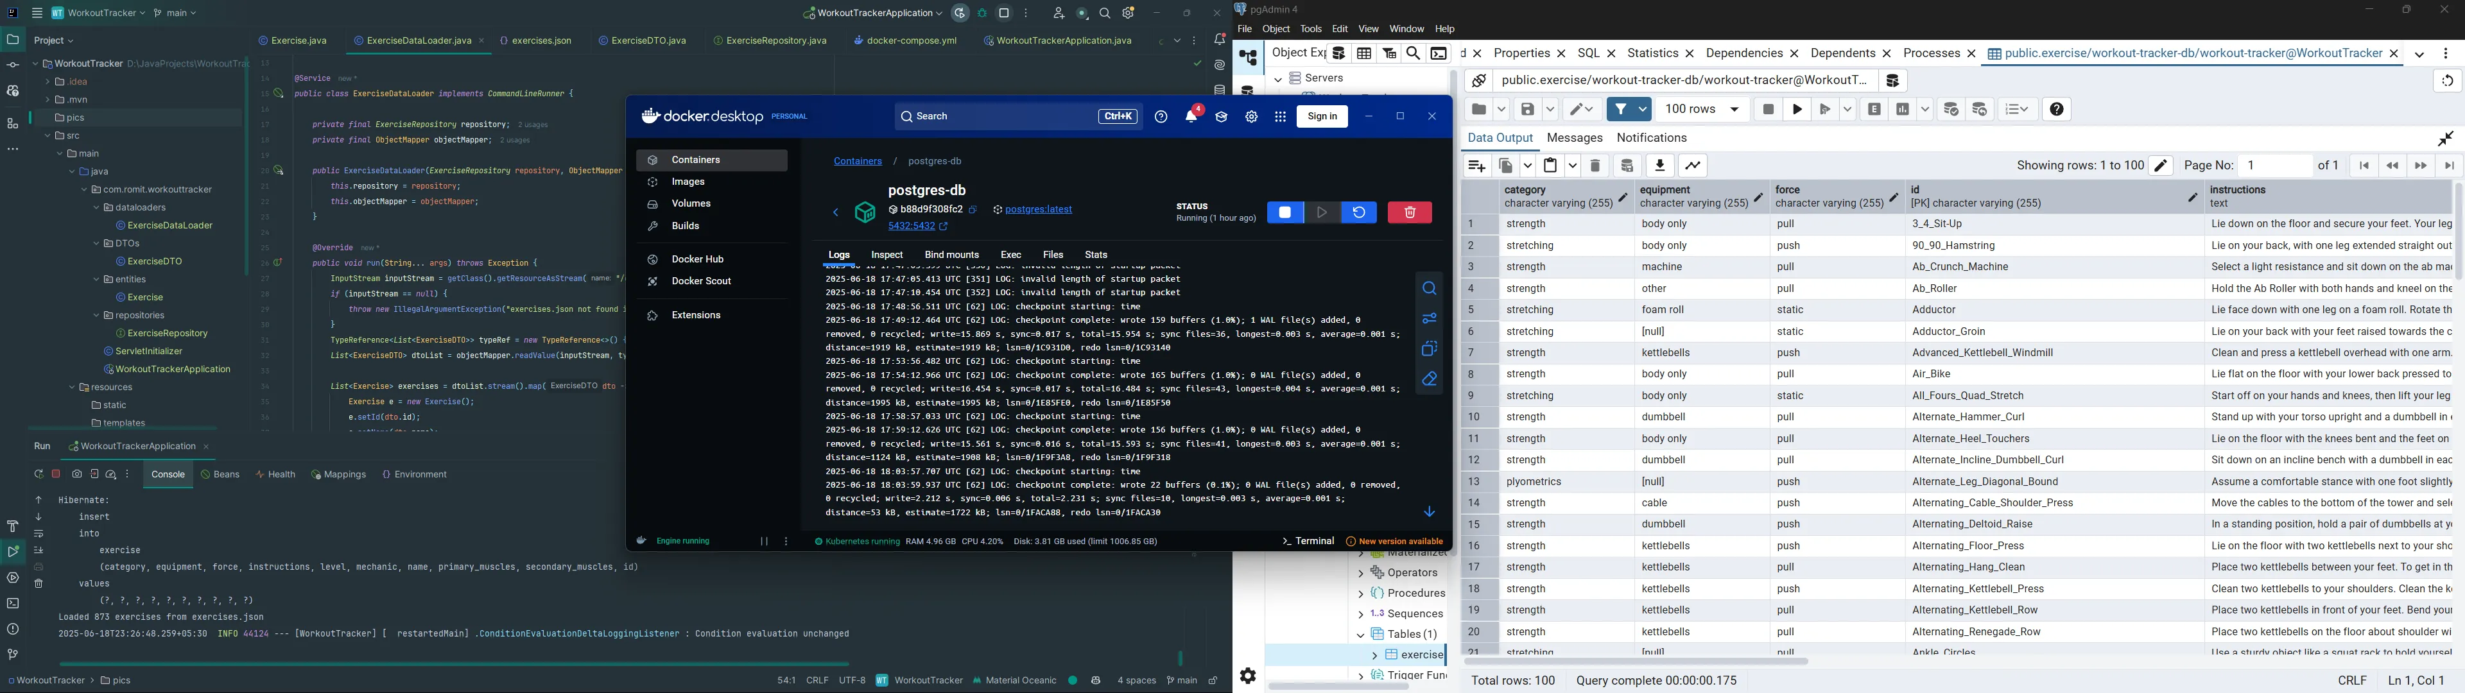Collapse the tables (1) node in pgAdmin tree
Viewport: 2465px width, 693px height.
pos(1360,635)
